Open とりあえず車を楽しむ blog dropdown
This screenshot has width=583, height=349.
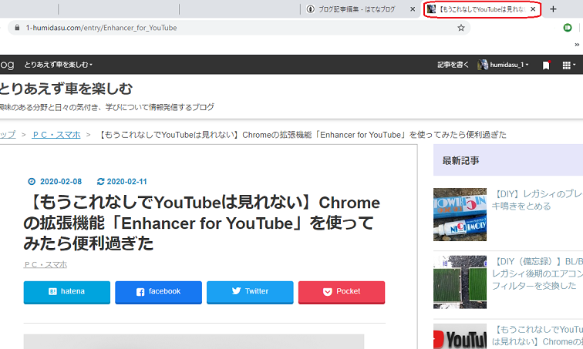pos(58,65)
